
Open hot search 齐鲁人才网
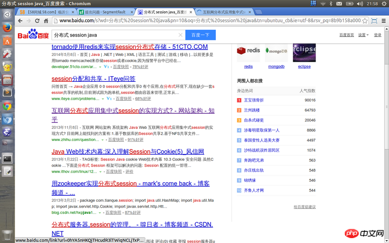point(254,190)
